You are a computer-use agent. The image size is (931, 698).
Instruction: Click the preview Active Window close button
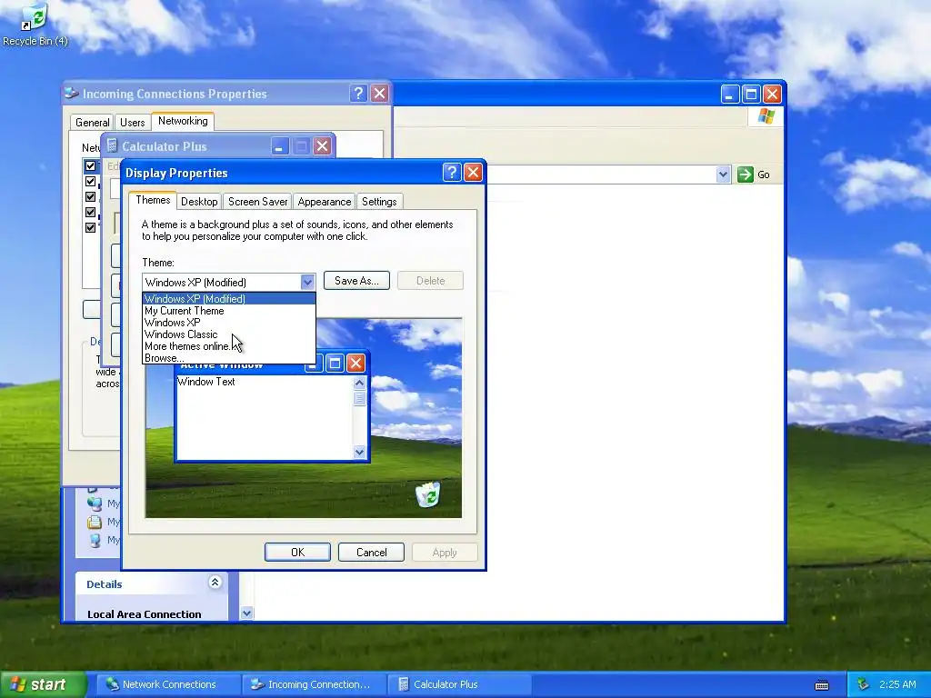point(355,363)
